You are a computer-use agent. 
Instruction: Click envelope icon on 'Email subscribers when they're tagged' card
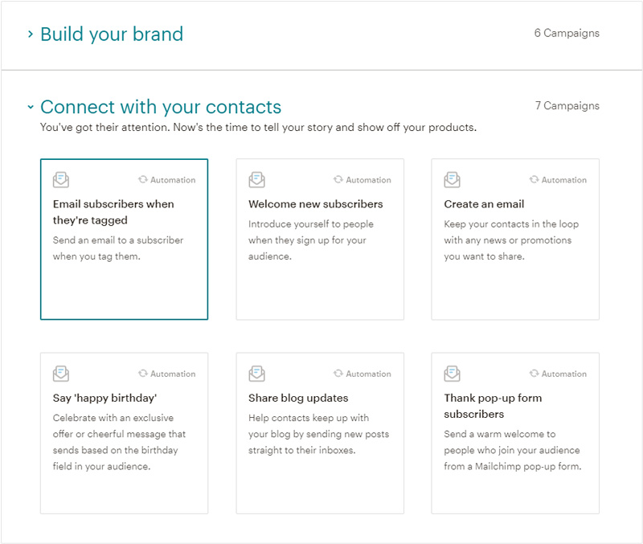click(x=61, y=180)
